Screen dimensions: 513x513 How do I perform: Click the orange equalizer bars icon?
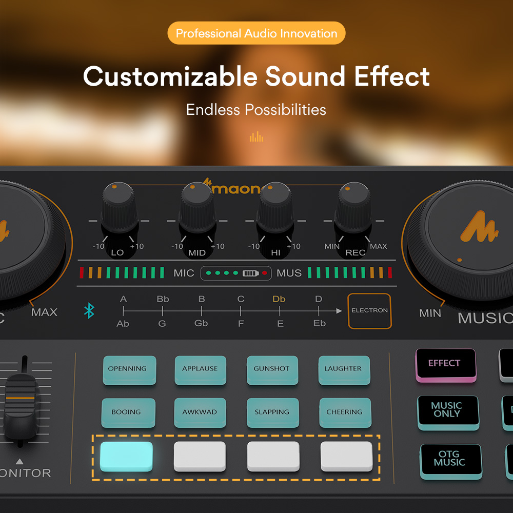pyautogui.click(x=256, y=136)
